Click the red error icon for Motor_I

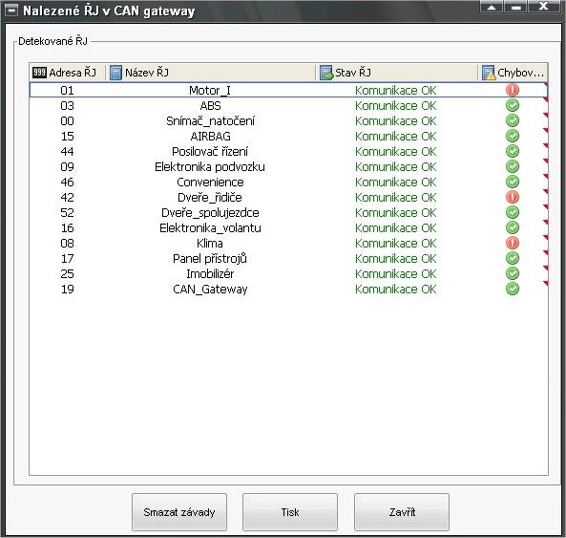pos(512,90)
